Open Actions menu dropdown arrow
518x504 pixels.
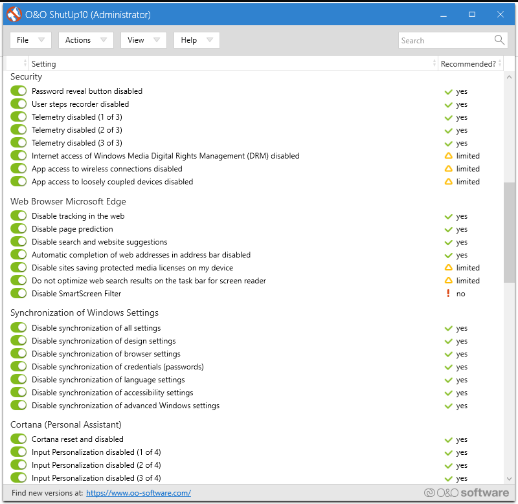pyautogui.click(x=104, y=40)
